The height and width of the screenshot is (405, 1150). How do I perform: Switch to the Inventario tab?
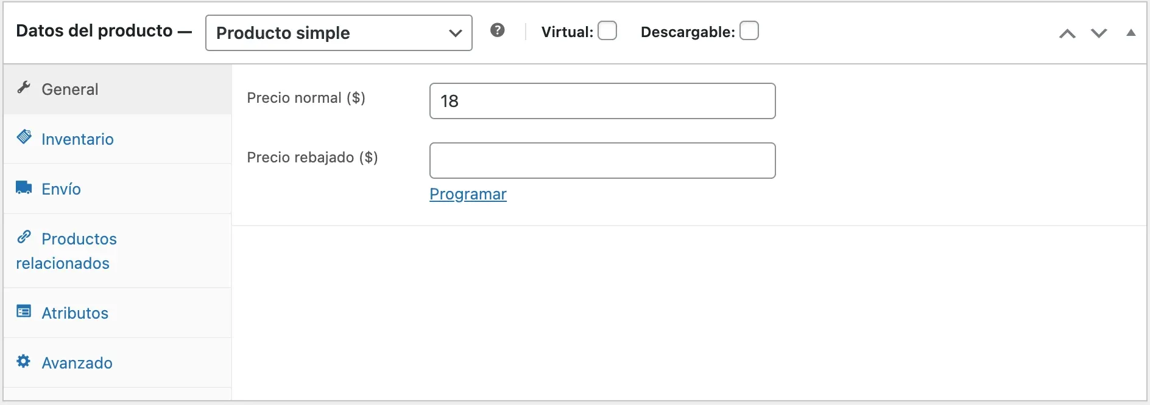(x=77, y=139)
